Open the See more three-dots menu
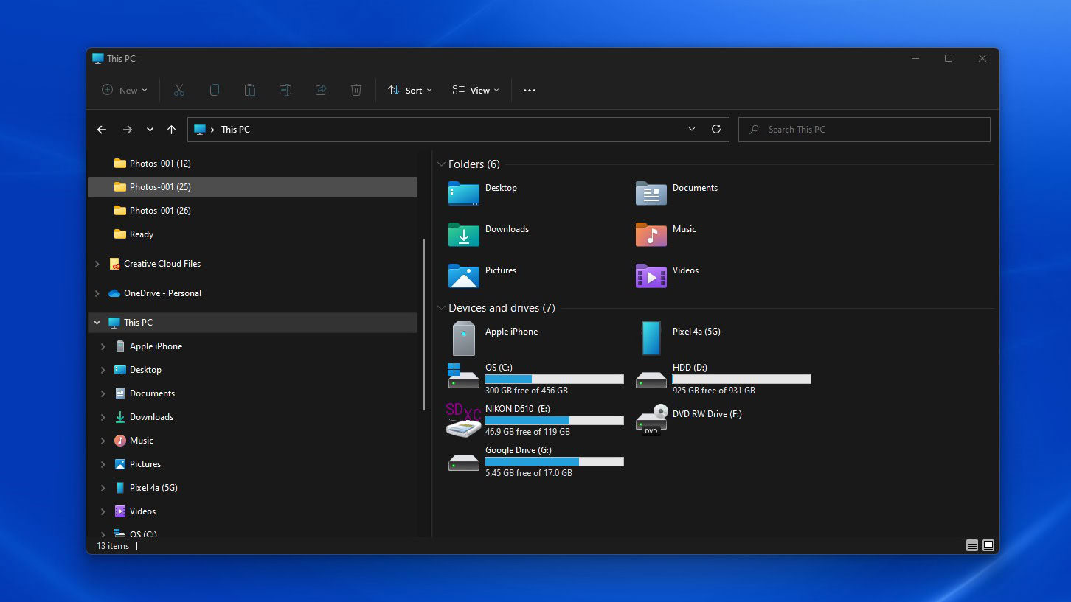1071x602 pixels. pos(530,90)
